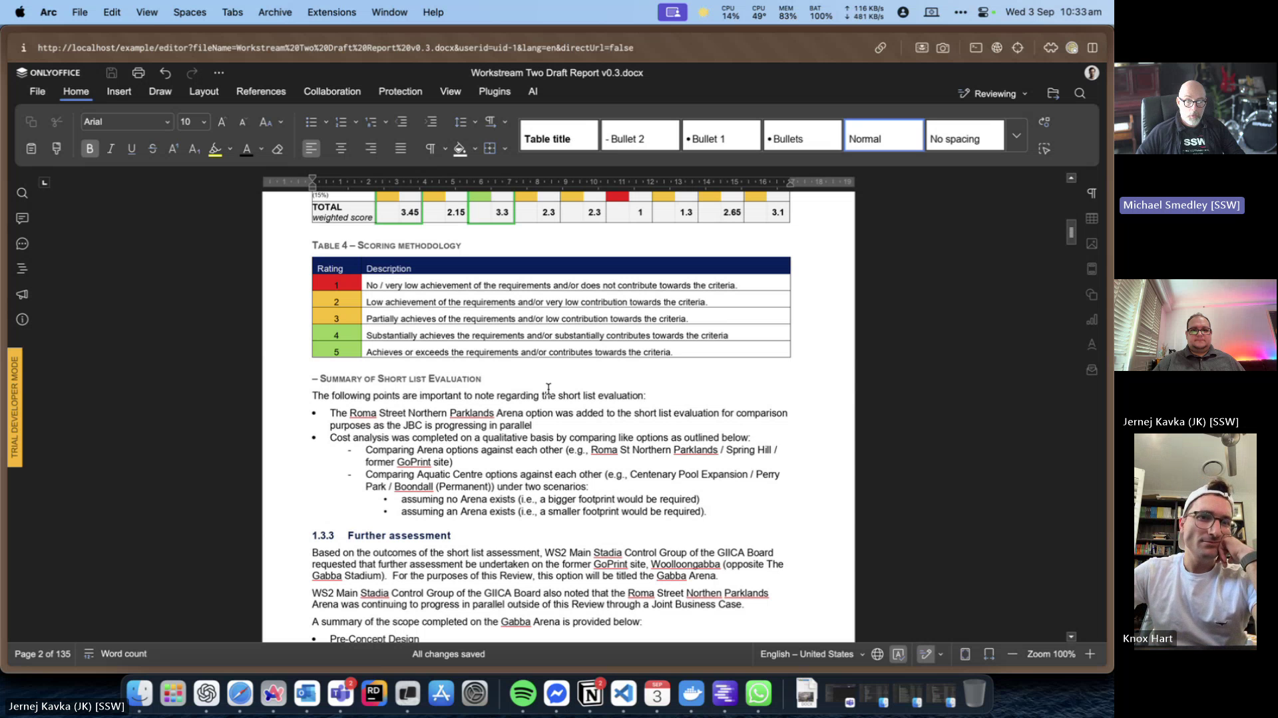Open the References menu tab
This screenshot has width=1278, height=718.
[261, 92]
